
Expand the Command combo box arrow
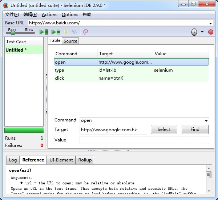(x=206, y=121)
